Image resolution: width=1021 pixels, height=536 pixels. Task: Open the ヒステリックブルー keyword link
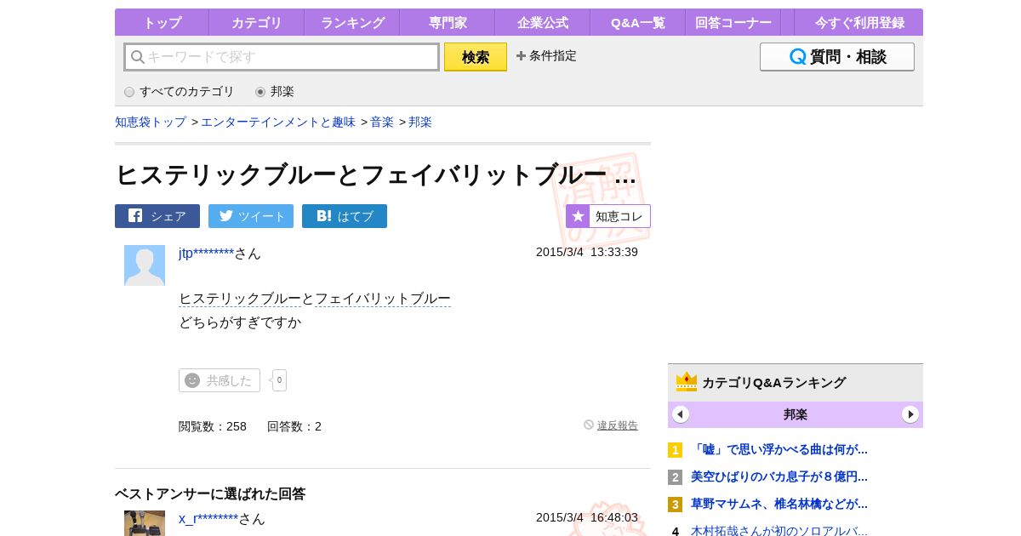coord(240,299)
